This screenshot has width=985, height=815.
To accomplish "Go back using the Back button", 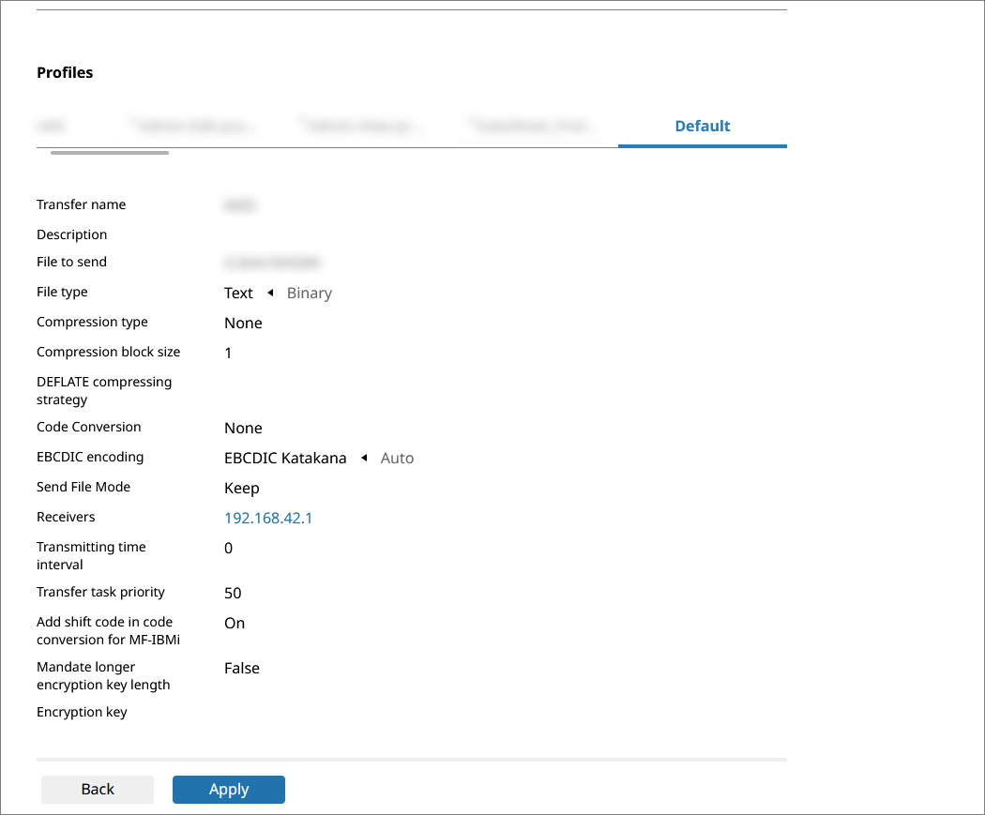I will pyautogui.click(x=98, y=790).
